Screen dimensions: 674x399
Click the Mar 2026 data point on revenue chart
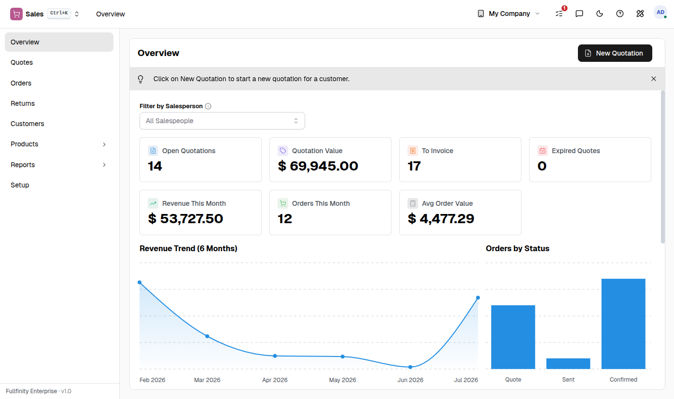[x=207, y=336]
